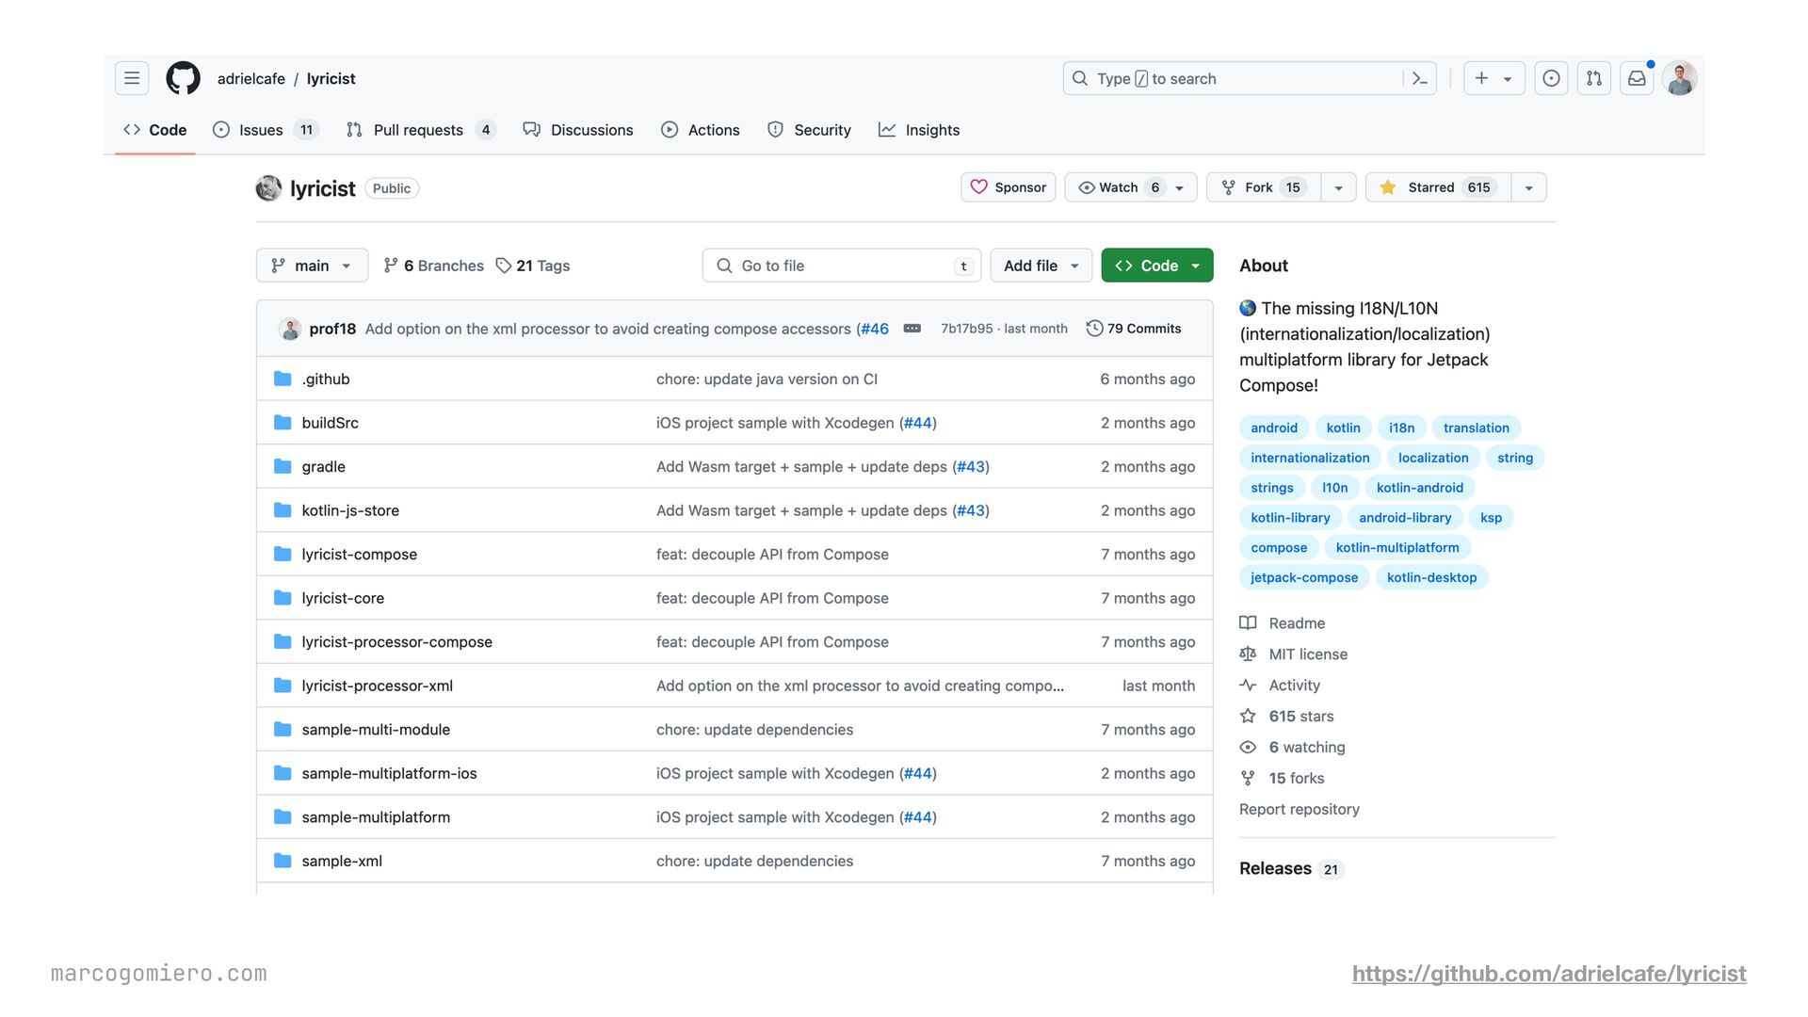
Task: Open the lyricist repository avatar
Action: (x=268, y=188)
